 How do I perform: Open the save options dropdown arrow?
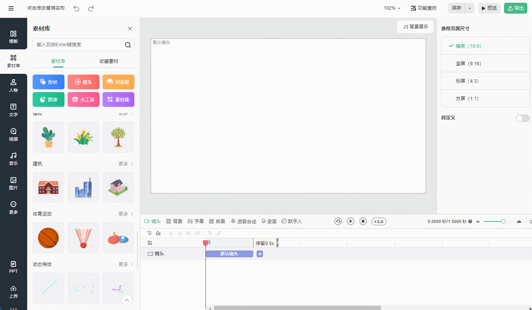[469, 8]
